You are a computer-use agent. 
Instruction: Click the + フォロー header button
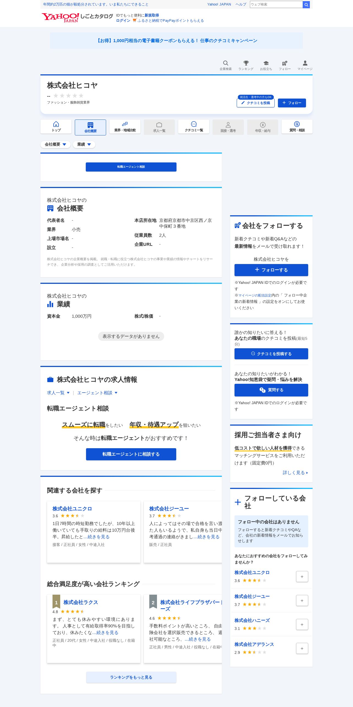tap(292, 103)
